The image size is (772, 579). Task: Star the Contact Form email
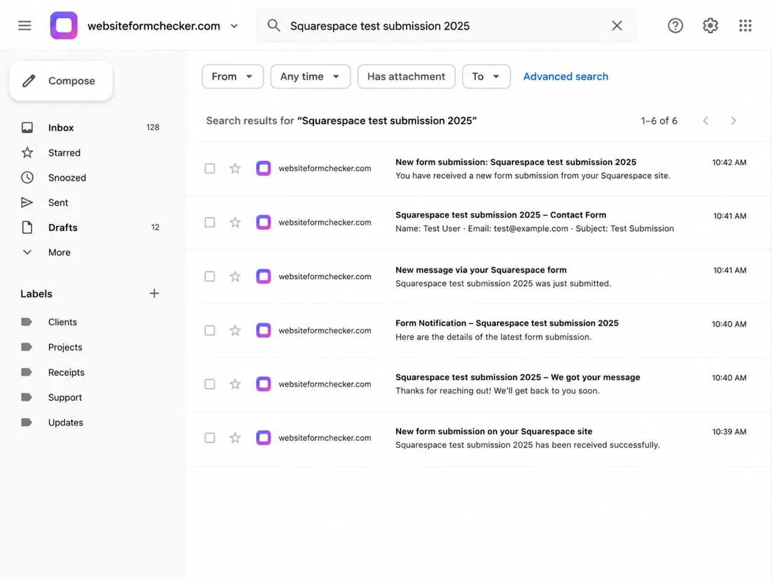(x=235, y=223)
